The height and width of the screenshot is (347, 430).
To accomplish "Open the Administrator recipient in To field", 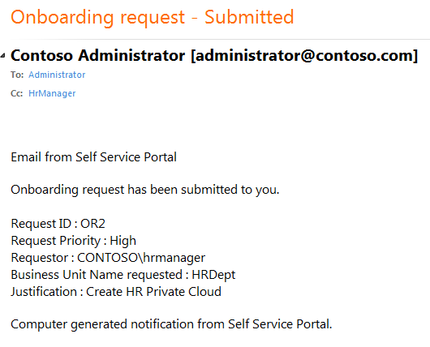I will tap(57, 75).
